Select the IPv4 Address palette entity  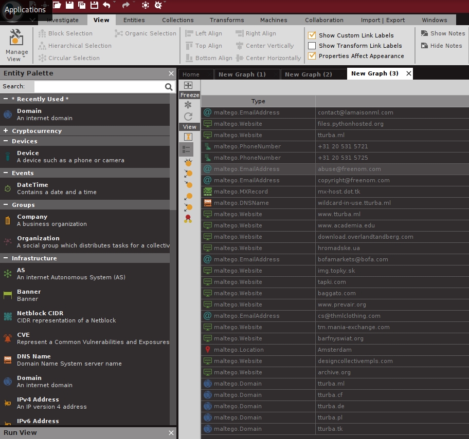(85, 403)
